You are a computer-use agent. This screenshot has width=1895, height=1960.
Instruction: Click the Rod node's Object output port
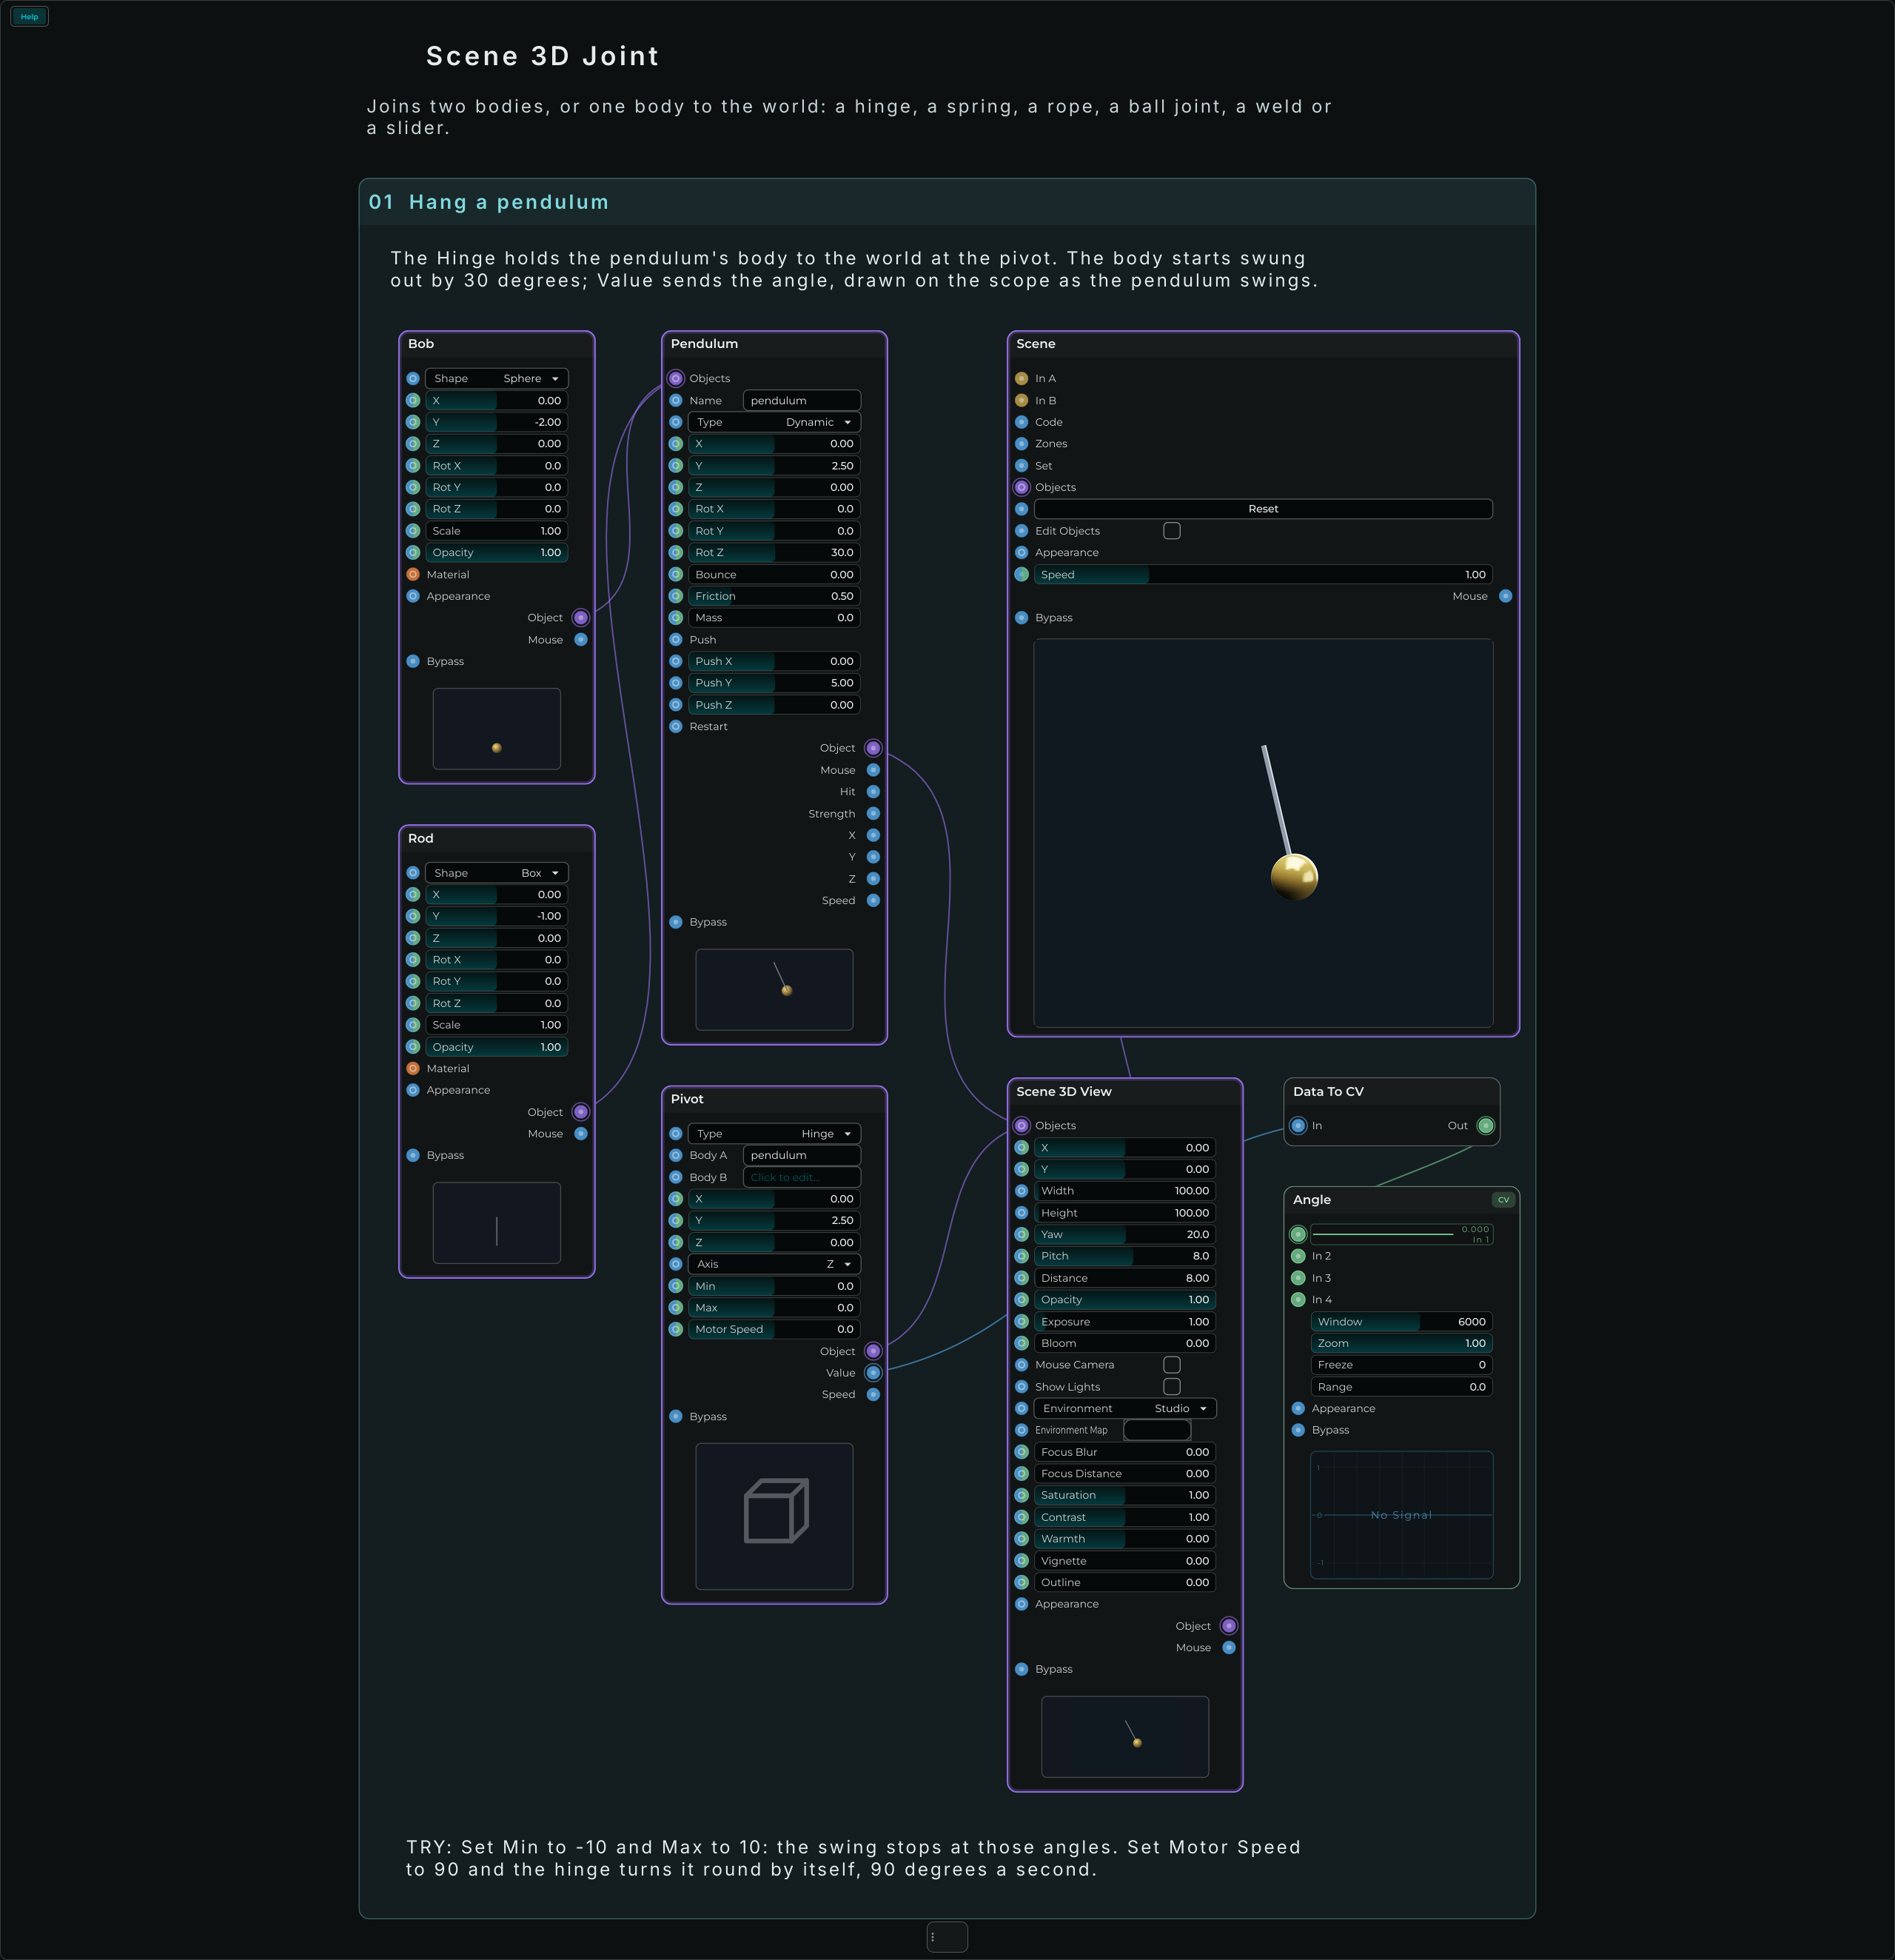coord(580,1112)
